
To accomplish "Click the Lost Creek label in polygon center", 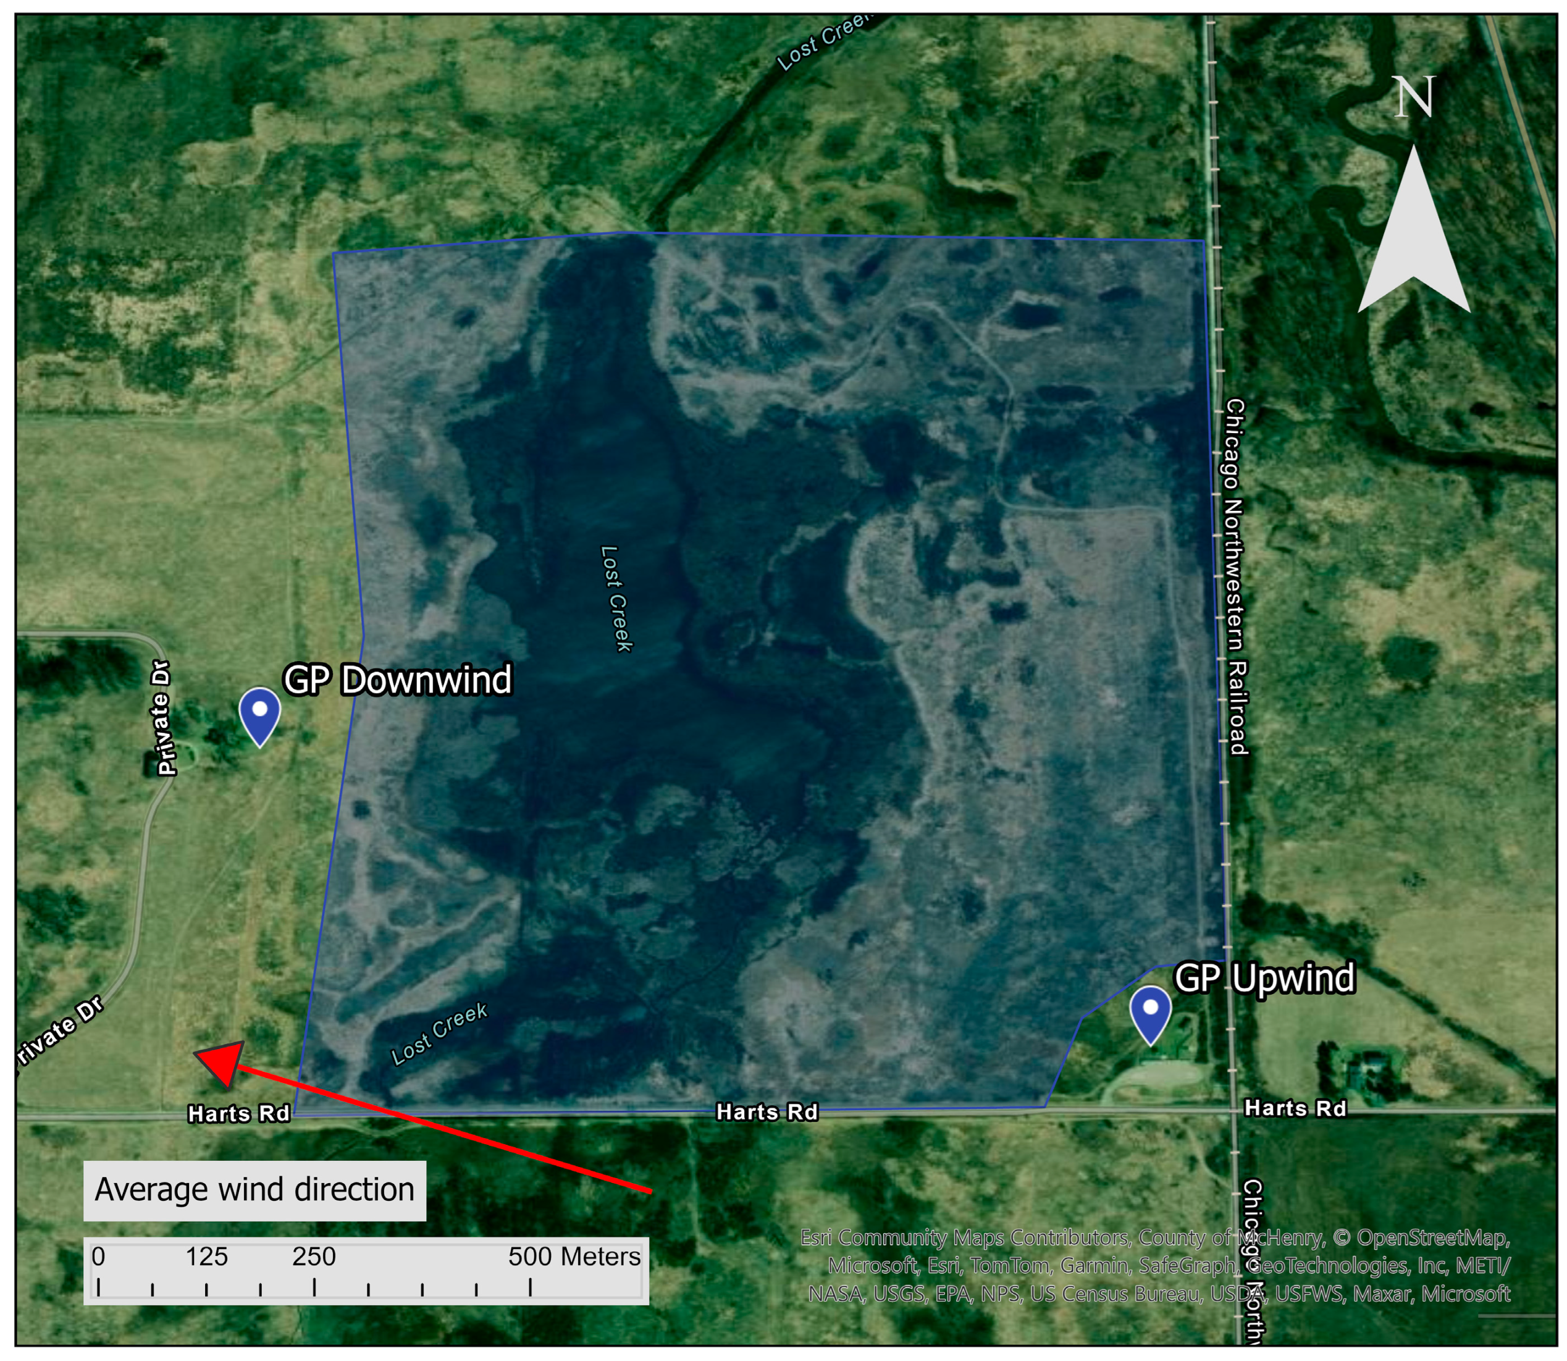I will (616, 599).
